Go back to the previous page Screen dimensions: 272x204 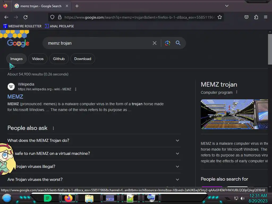(x=6, y=17)
